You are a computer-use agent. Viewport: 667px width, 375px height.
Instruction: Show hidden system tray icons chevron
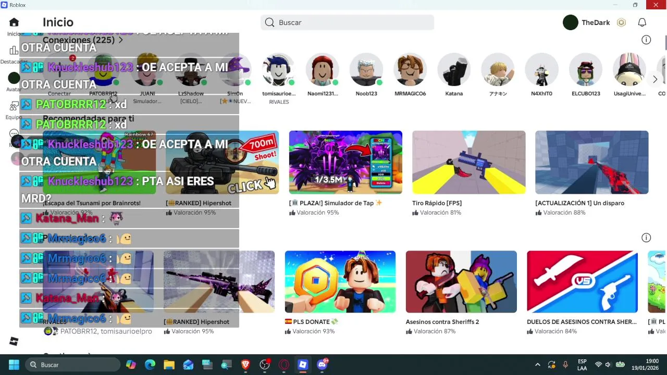point(538,365)
